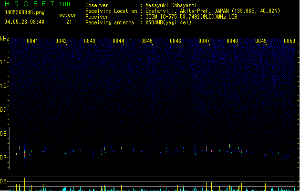
Task: Click the 0847 time marker
Action: [x=204, y=41]
